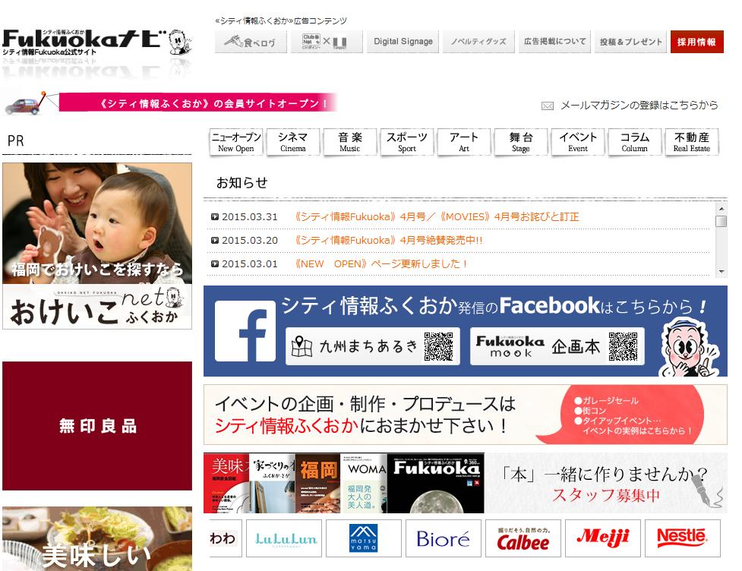
Task: Select the 舞台 Stage tab
Action: (x=521, y=142)
